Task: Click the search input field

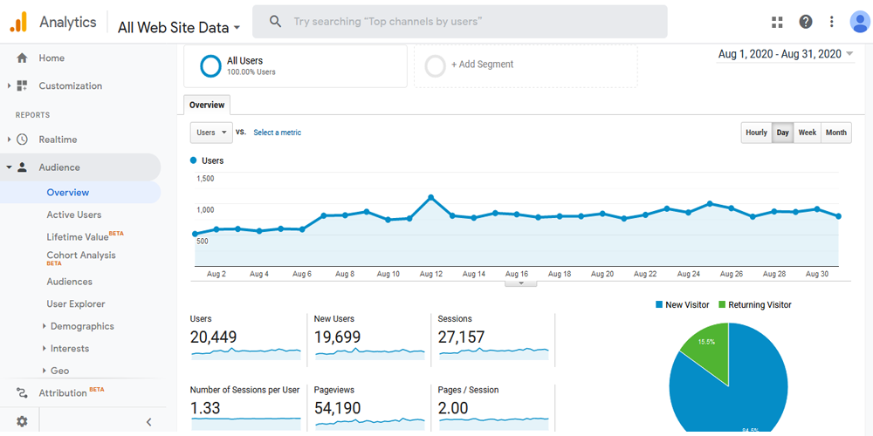Action: (x=460, y=22)
